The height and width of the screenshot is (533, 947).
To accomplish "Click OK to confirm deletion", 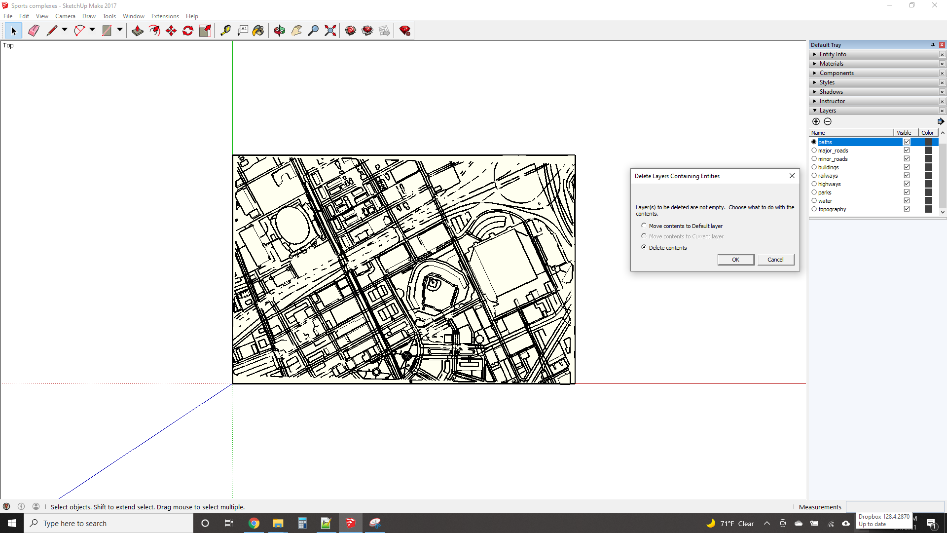I will point(735,260).
